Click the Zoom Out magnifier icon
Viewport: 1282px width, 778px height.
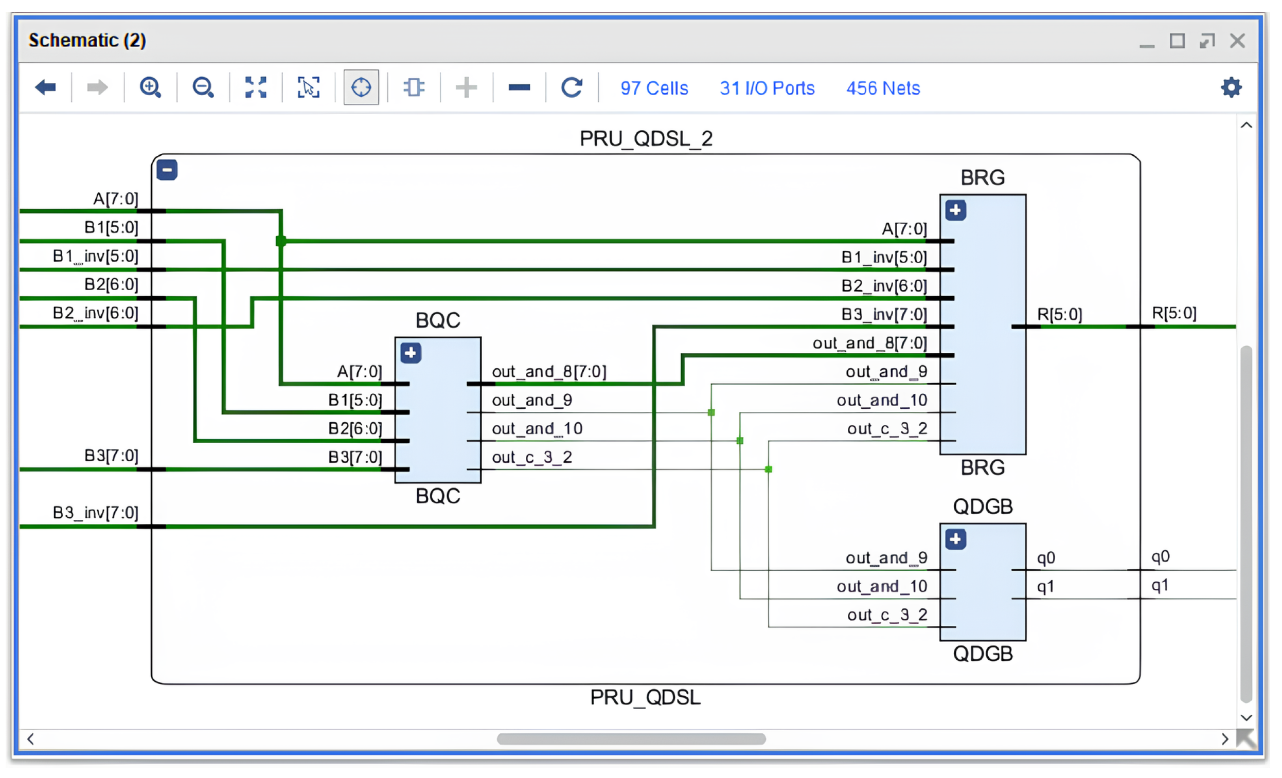(x=203, y=87)
